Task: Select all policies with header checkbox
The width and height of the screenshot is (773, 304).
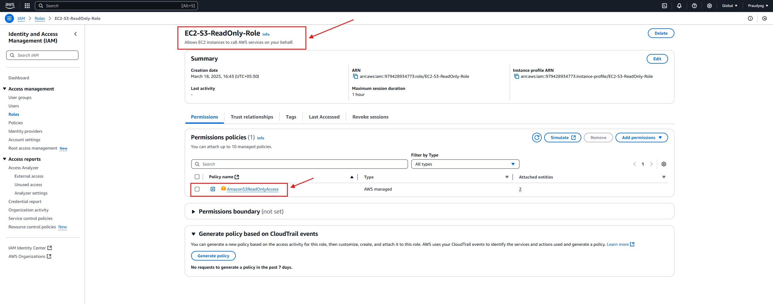Action: tap(197, 177)
